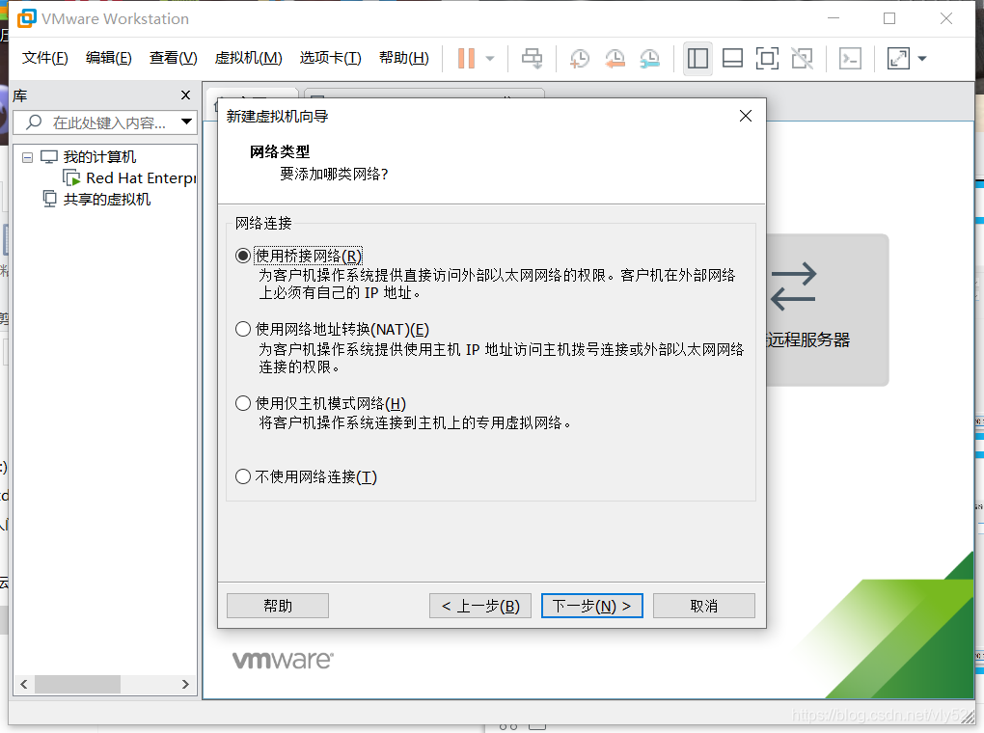
Task: Open the 虚拟机(M) menu
Action: [x=249, y=57]
